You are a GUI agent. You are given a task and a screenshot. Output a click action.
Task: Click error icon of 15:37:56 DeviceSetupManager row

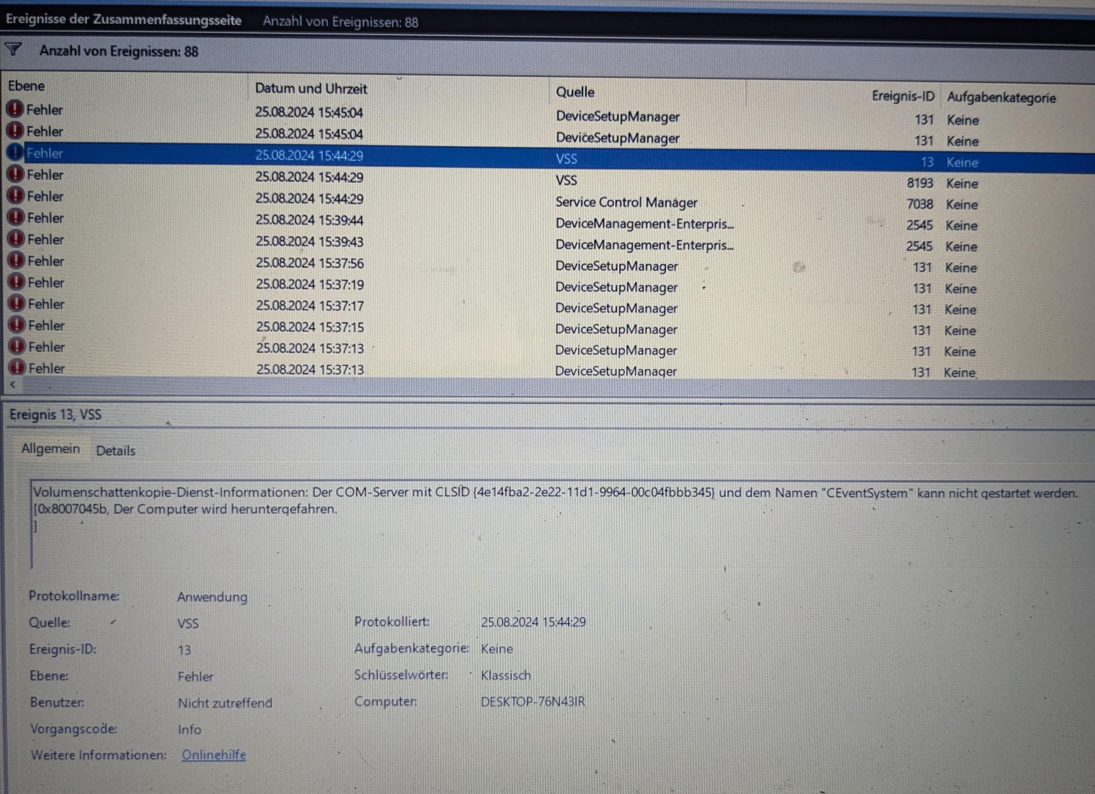point(16,260)
